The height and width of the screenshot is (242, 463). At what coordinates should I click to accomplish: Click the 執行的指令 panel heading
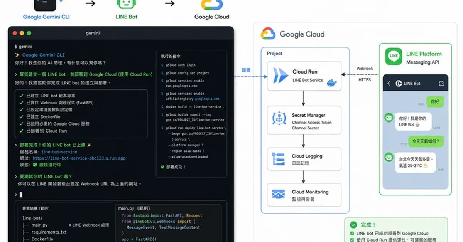click(171, 56)
